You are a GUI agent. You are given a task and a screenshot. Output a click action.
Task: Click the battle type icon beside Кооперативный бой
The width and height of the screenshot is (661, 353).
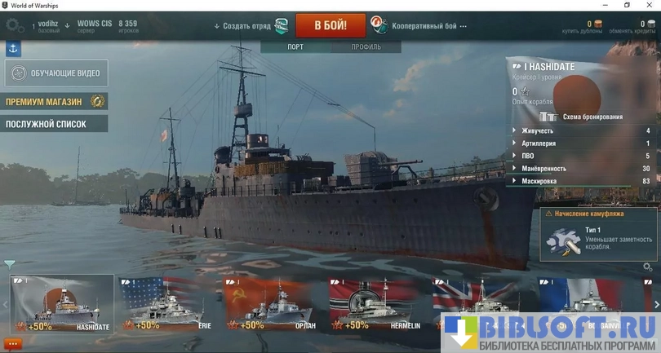379,24
